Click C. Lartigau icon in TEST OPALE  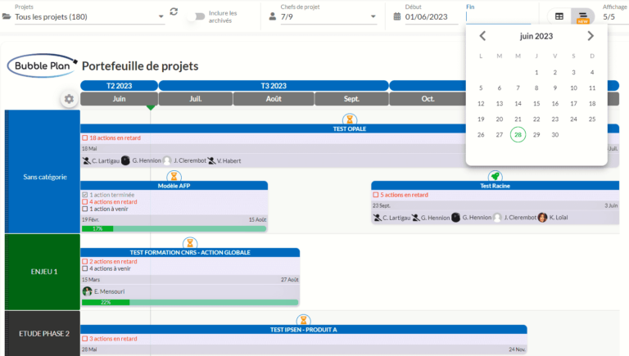tap(86, 160)
